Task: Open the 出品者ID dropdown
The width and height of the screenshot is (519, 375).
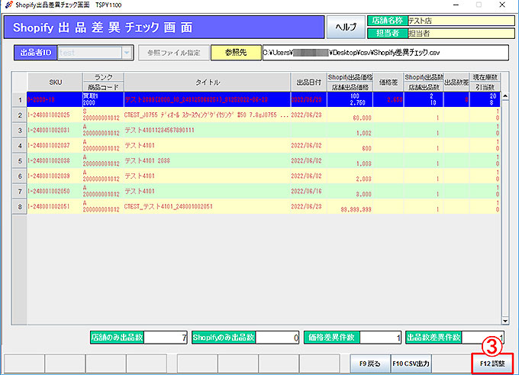Action: [x=125, y=53]
